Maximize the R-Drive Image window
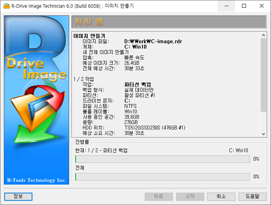 [x=244, y=6]
